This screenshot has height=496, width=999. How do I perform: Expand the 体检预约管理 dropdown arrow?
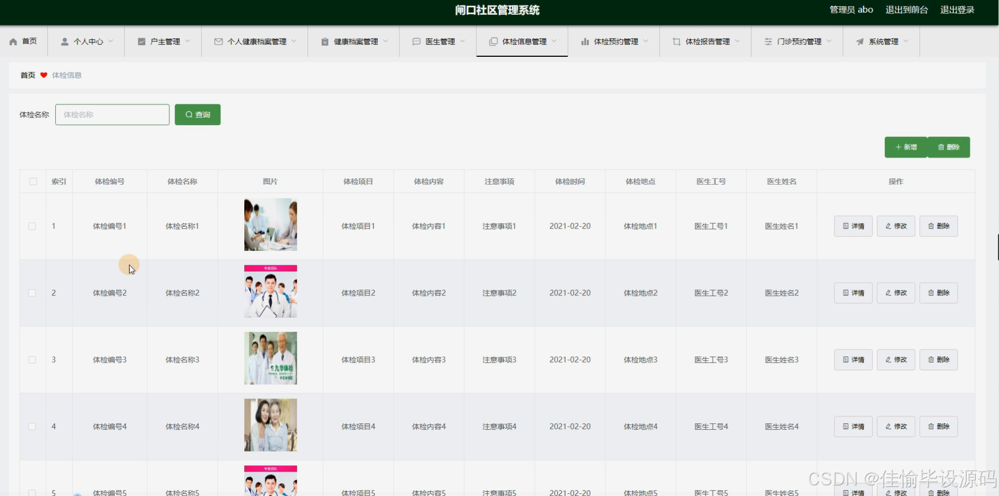646,41
